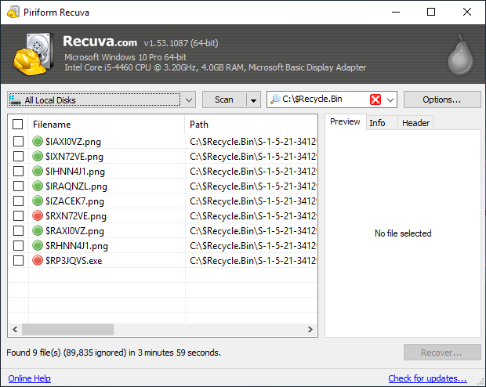Screen dimensions: 486x387
Task: Open the All Local Disks drive dropdown
Action: 188,100
